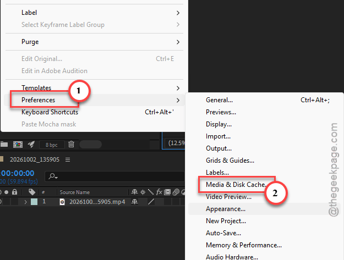The width and height of the screenshot is (344, 260).
Task: Click the teal label color of layer 1
Action: click(34, 202)
